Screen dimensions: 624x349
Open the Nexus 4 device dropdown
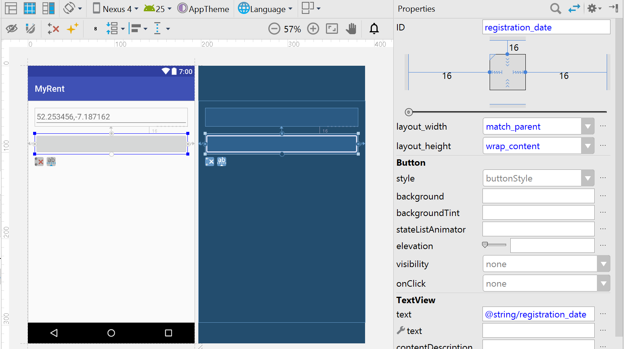click(x=116, y=9)
